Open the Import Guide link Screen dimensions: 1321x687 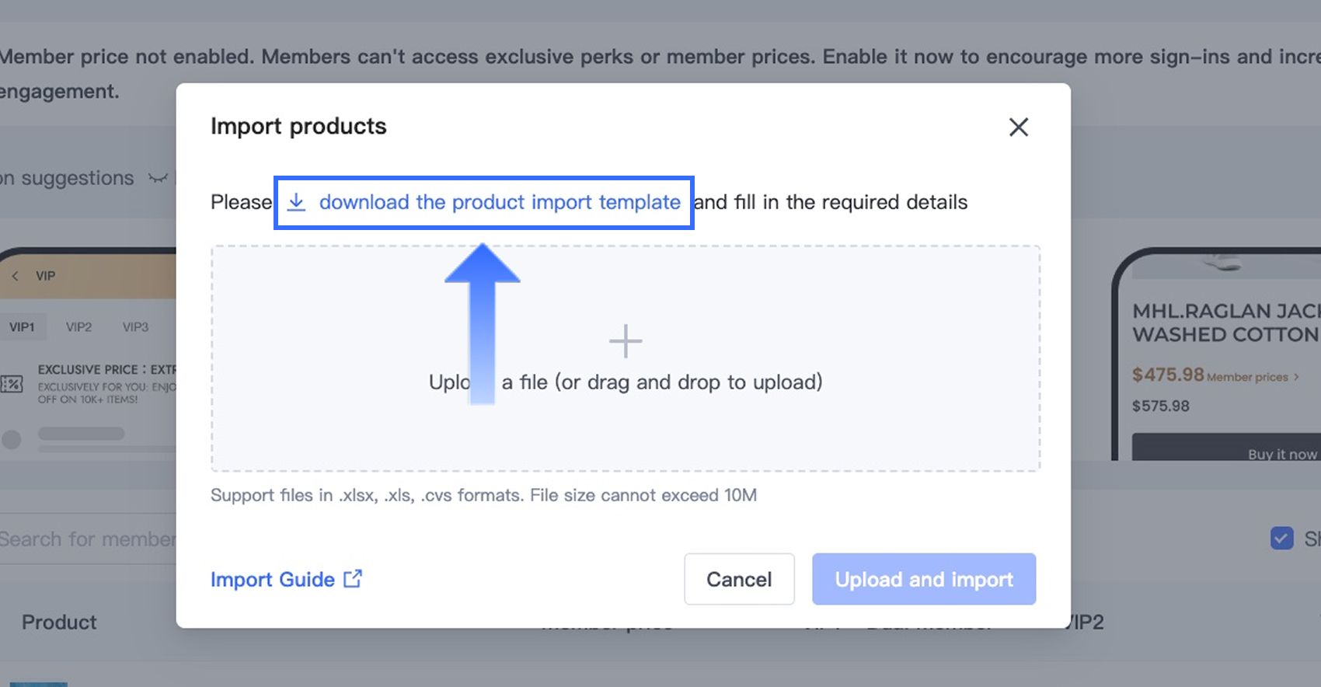click(x=272, y=580)
